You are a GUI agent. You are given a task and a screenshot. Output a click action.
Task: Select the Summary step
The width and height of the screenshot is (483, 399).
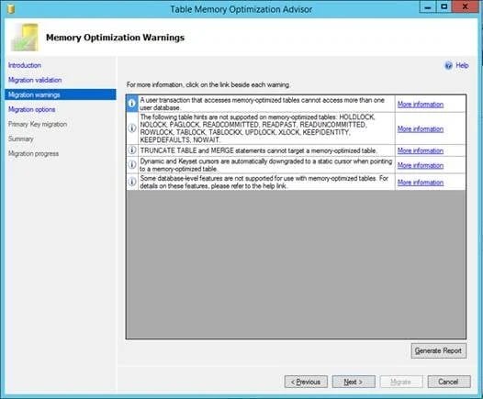pyautogui.click(x=20, y=139)
